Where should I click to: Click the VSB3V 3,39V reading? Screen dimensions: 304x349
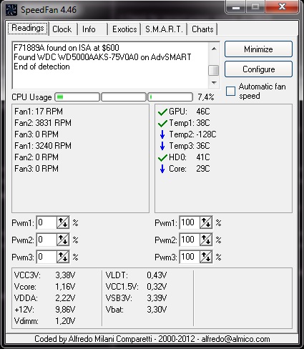point(136,298)
